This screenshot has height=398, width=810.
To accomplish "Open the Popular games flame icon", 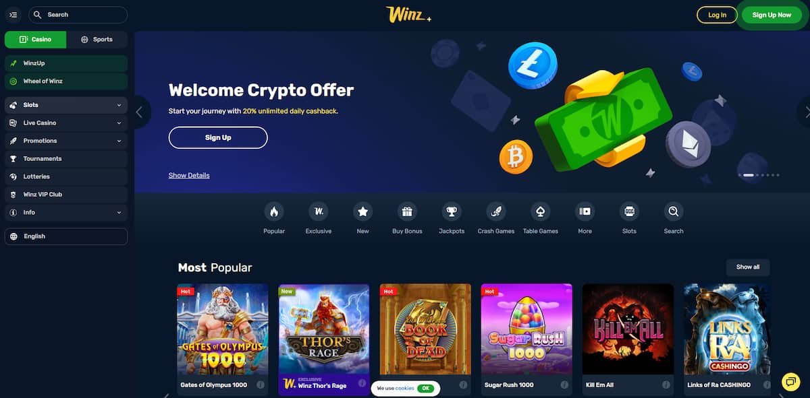I will point(274,211).
